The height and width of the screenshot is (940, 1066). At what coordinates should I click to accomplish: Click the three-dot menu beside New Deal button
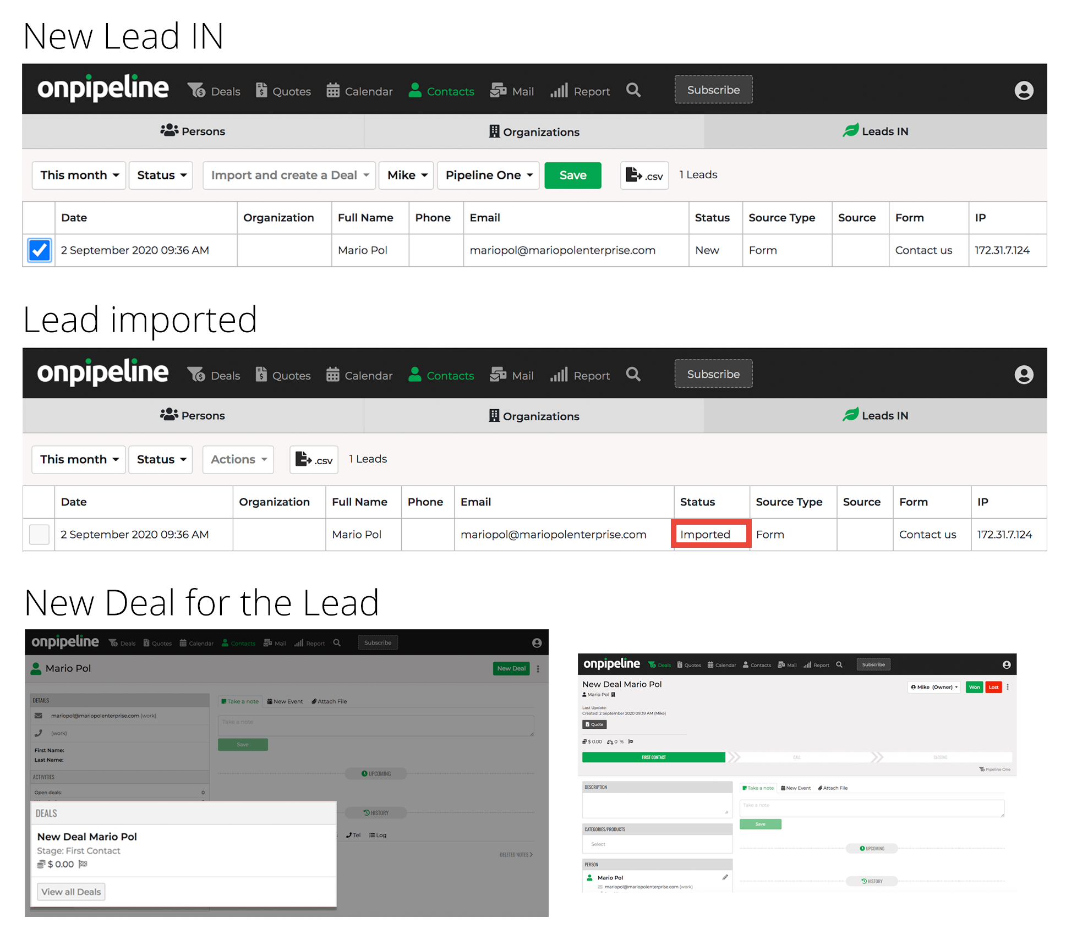(x=538, y=668)
